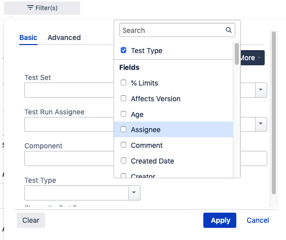Click the Cancel link
This screenshot has width=286, height=240.
(x=258, y=220)
